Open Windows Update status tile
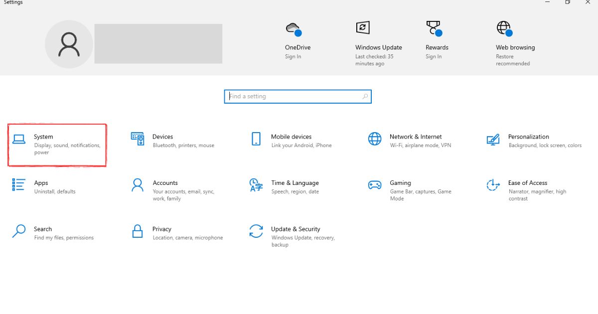This screenshot has width=598, height=314. [378, 47]
